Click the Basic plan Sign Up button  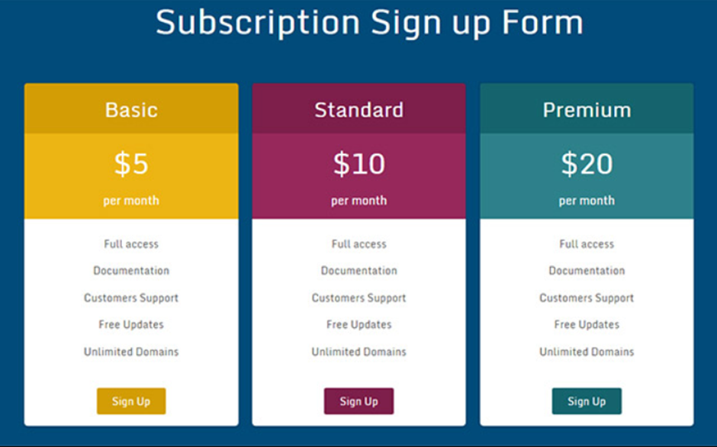tap(130, 400)
